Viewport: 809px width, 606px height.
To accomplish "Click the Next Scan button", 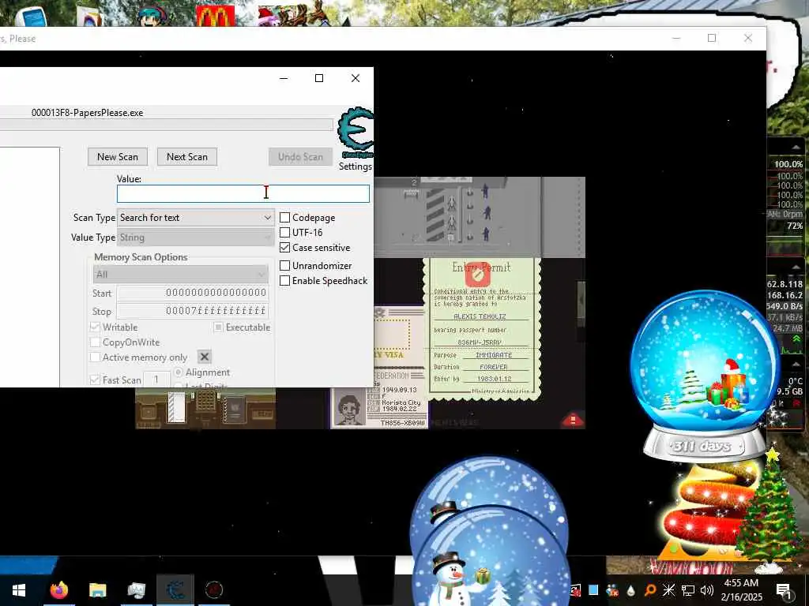I will click(186, 157).
